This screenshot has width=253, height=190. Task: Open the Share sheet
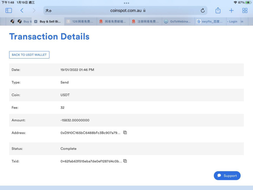tap(218, 10)
